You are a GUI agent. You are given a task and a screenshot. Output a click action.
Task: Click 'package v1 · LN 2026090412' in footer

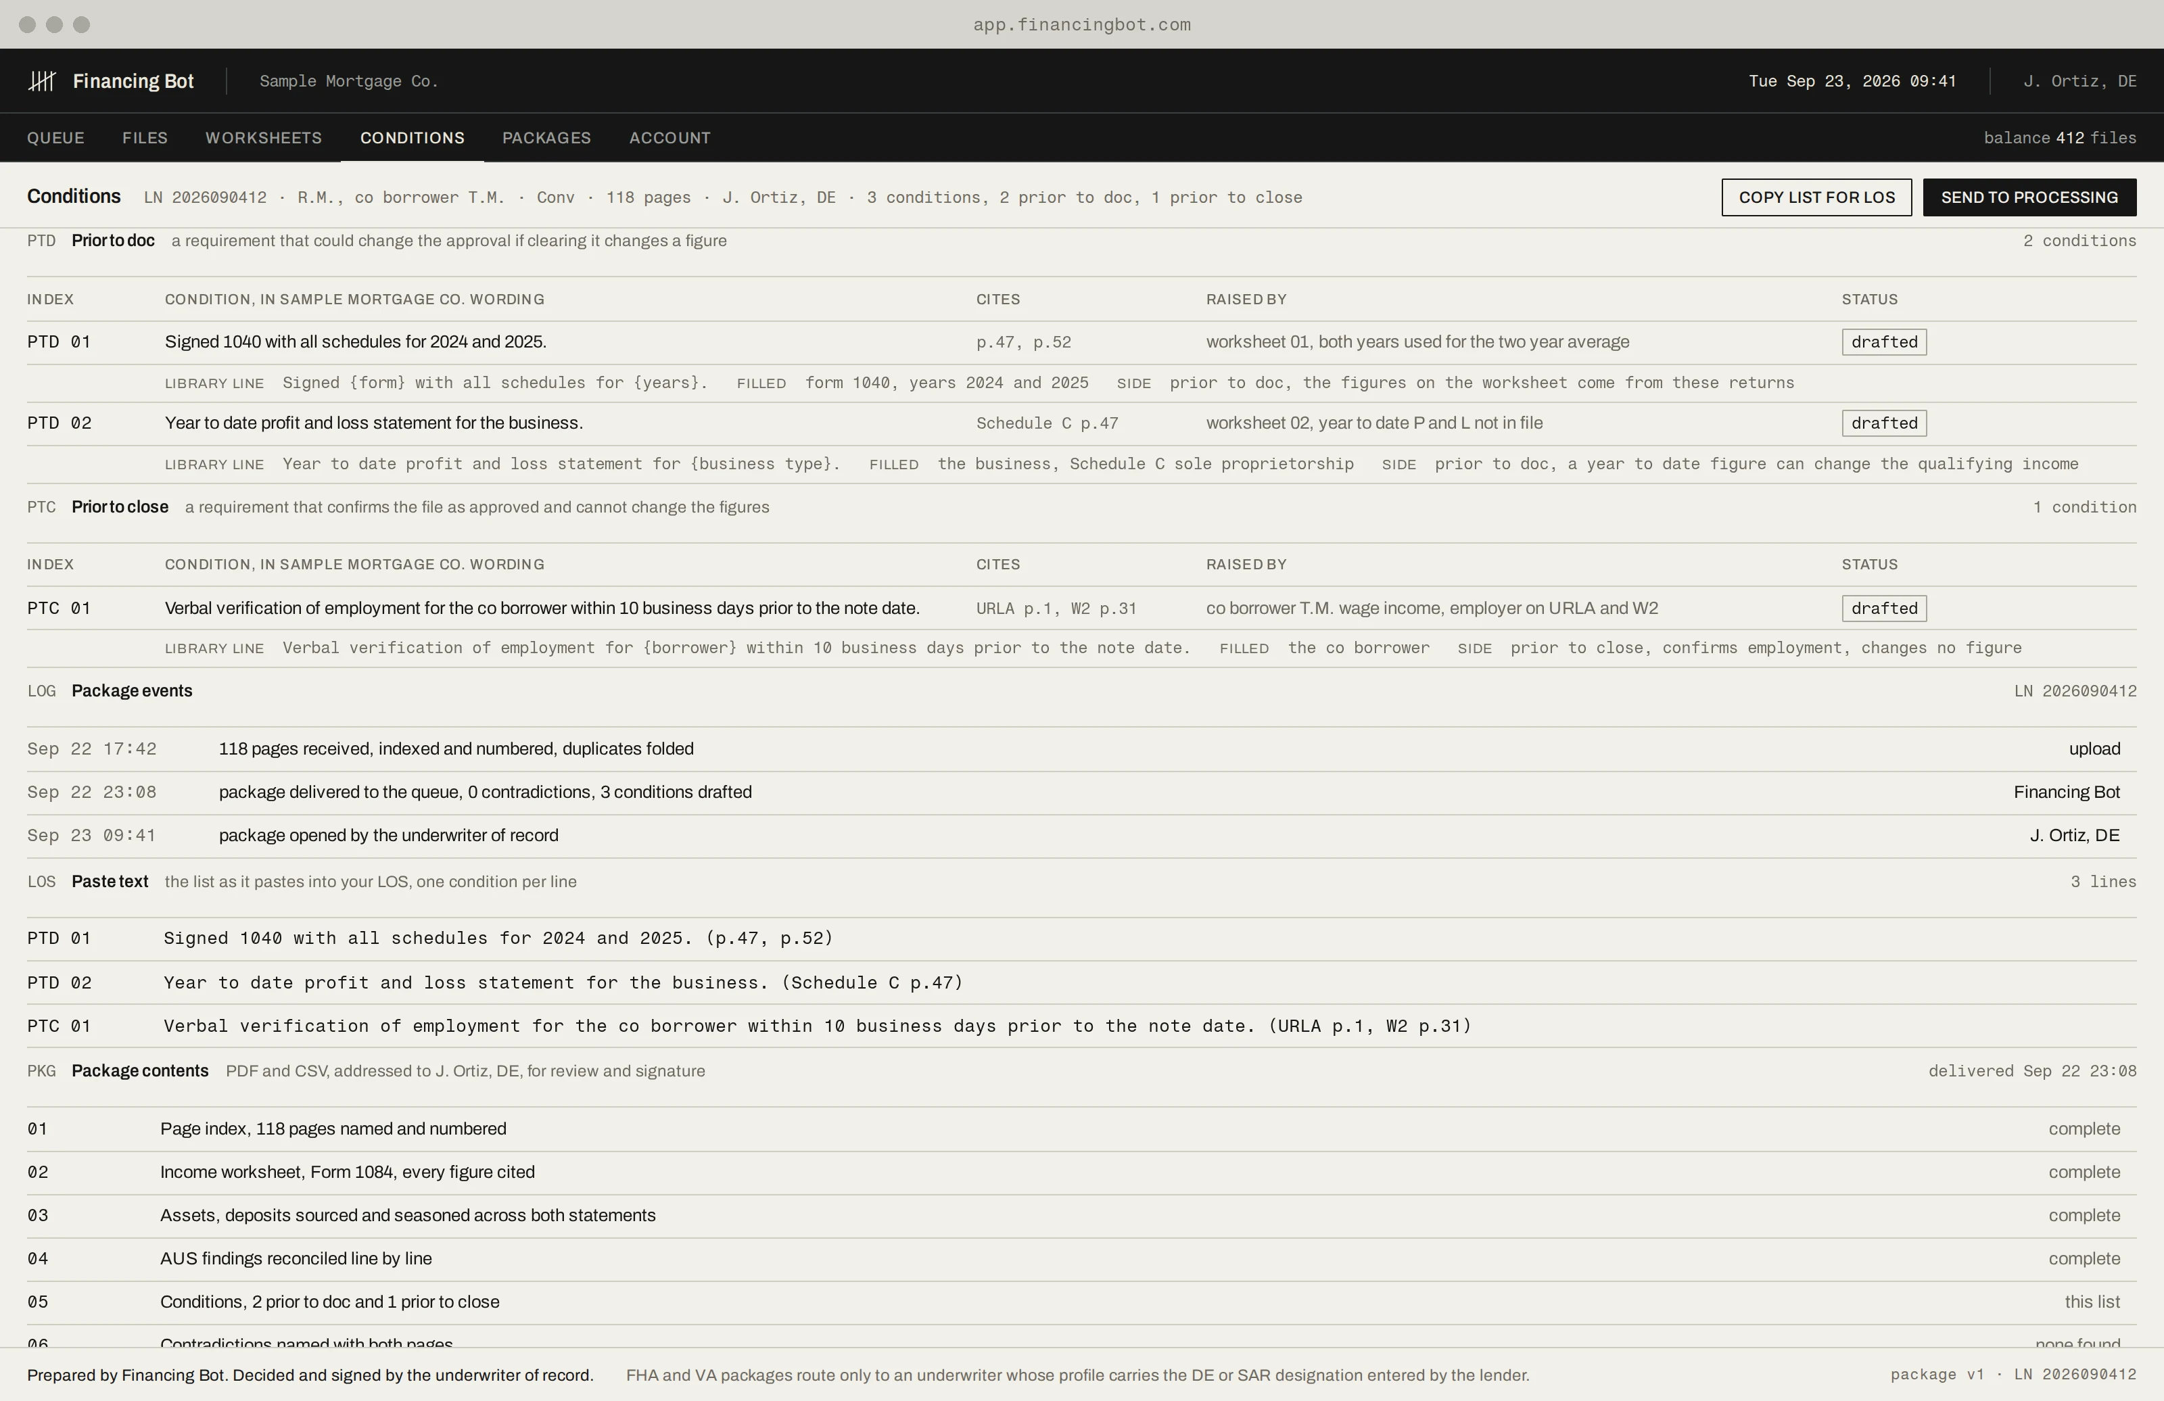tap(2013, 1375)
